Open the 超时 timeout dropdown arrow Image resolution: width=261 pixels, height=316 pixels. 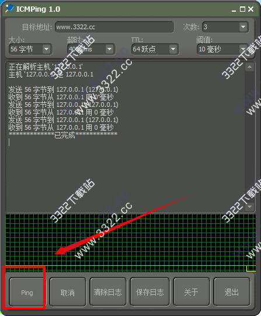tap(109, 49)
